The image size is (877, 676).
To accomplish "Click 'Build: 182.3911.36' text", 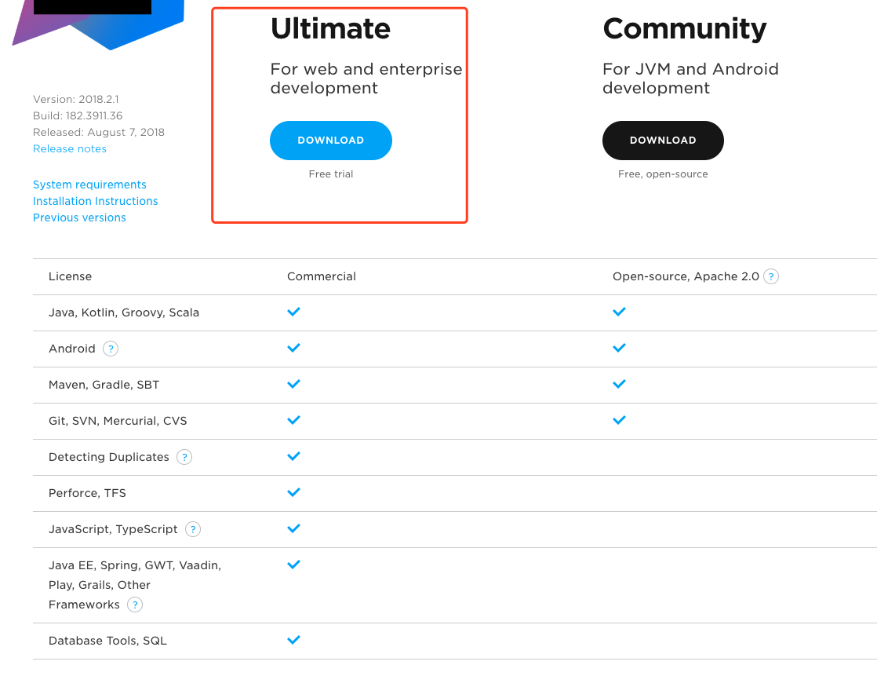I will pyautogui.click(x=78, y=116).
